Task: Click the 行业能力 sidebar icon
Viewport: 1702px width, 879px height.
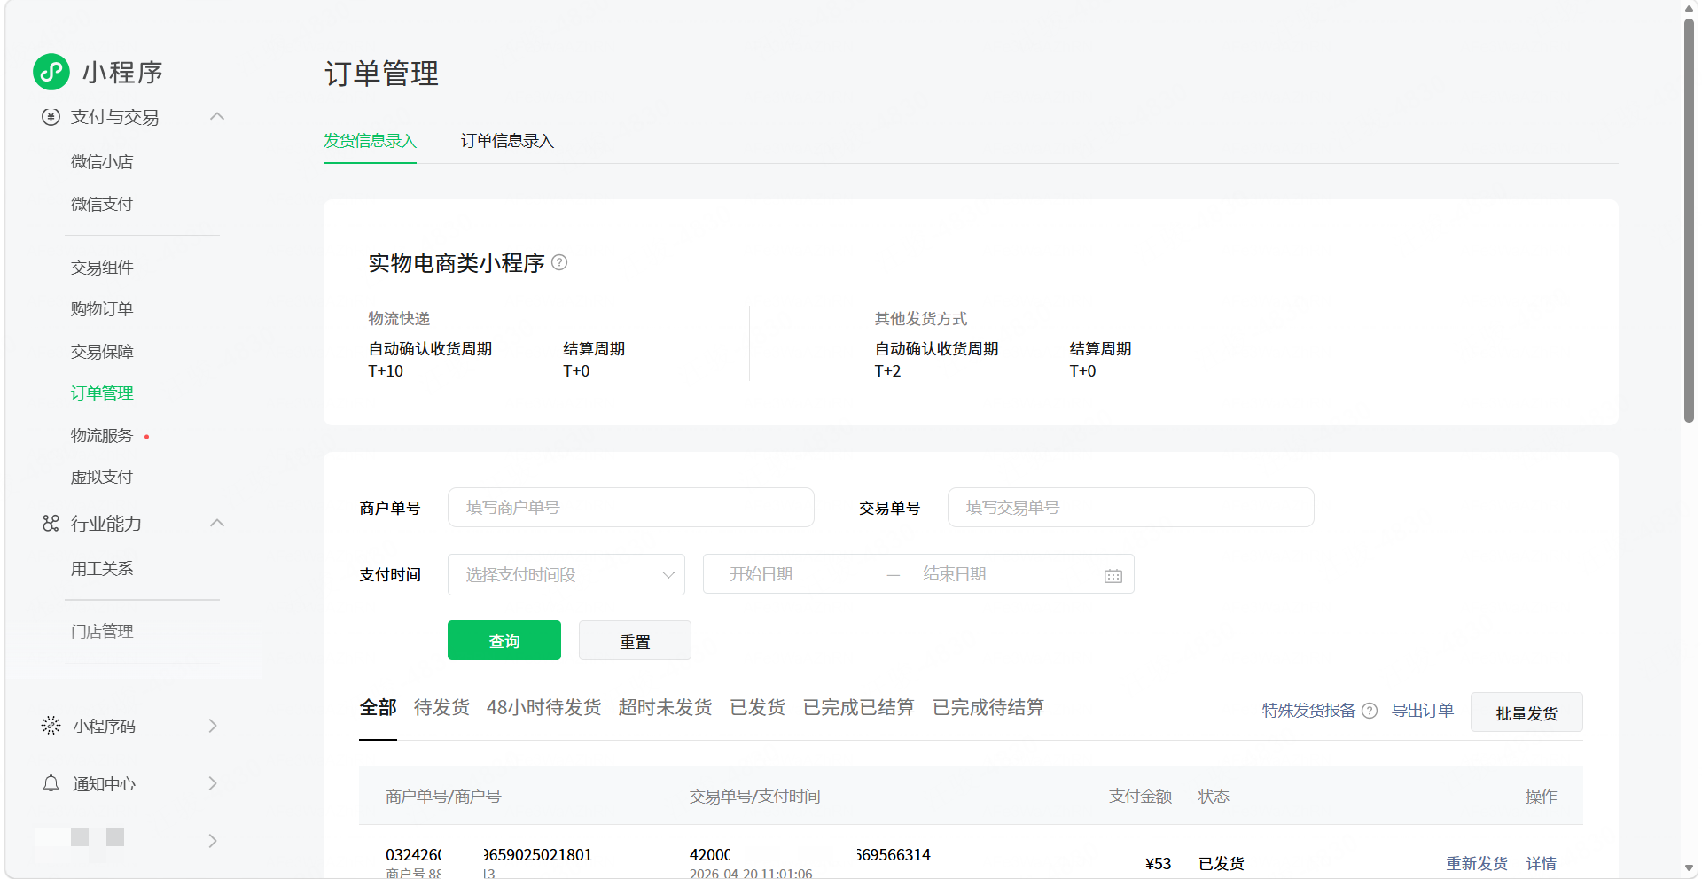Action: tap(51, 524)
